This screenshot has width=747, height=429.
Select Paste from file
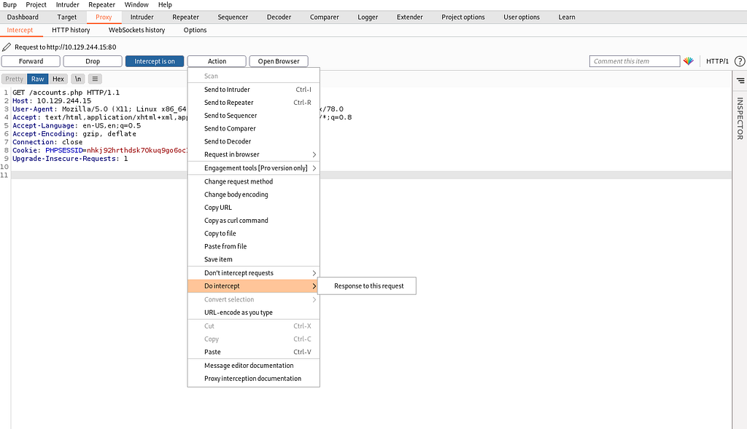pyautogui.click(x=253, y=246)
